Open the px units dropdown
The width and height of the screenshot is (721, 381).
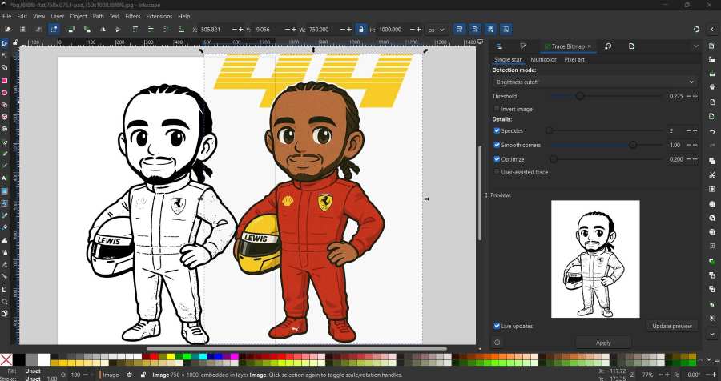(x=437, y=30)
